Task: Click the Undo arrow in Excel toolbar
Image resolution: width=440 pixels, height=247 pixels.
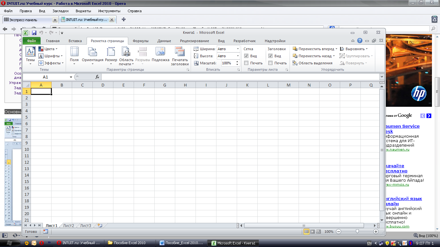Action: click(x=41, y=32)
